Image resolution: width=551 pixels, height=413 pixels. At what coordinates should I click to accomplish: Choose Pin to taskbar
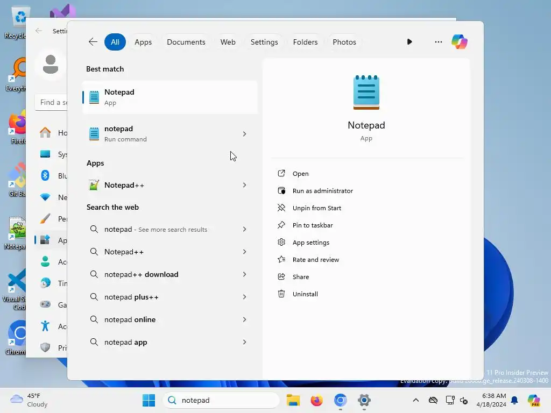(313, 225)
